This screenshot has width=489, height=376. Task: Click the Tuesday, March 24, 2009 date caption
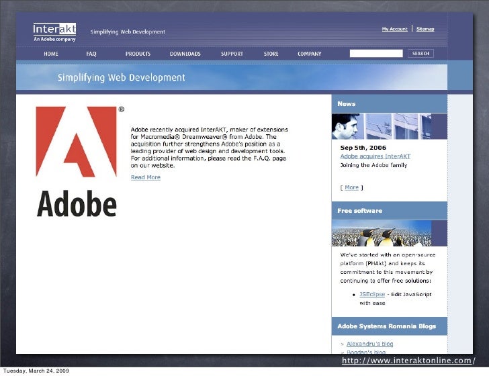pos(36,371)
